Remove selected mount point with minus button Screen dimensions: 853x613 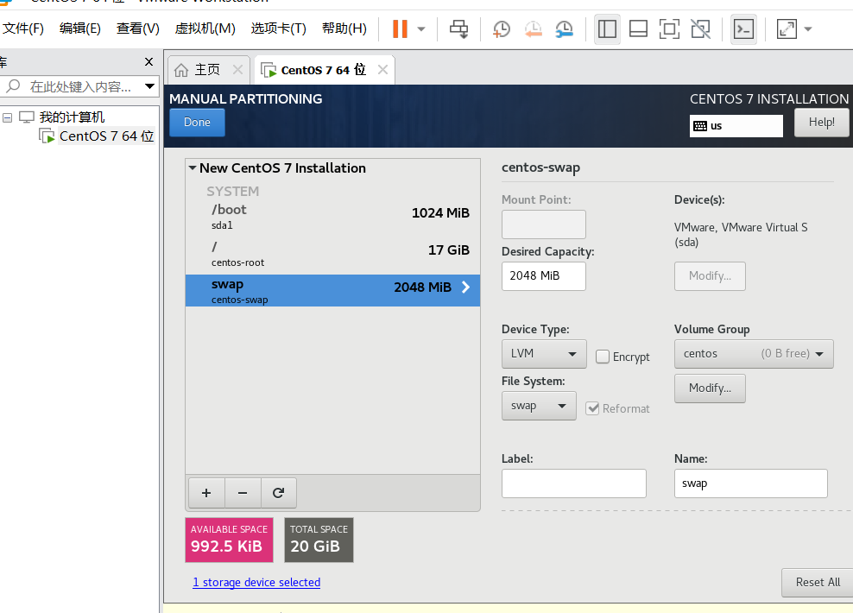(243, 493)
